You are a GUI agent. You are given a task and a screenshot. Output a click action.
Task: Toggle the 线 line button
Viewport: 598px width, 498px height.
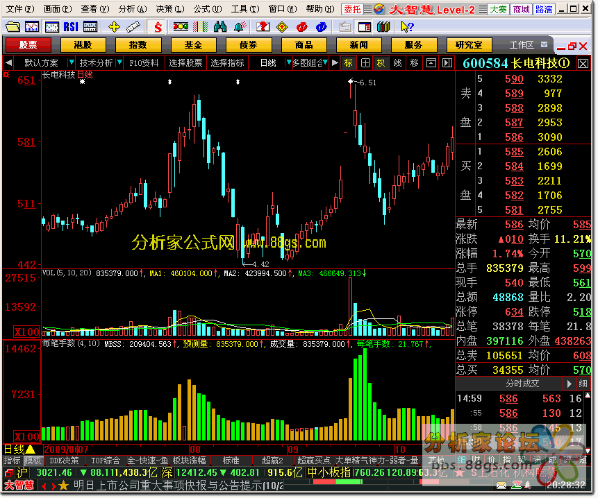pyautogui.click(x=398, y=63)
